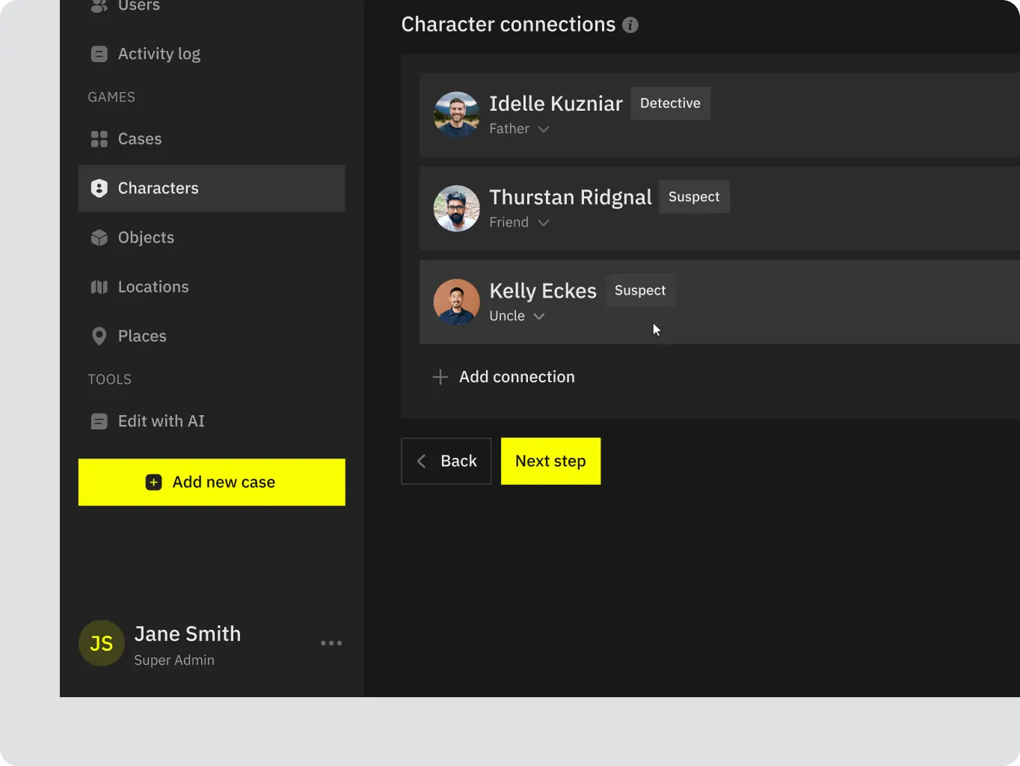Click the plus icon beside Add connection

coord(440,377)
